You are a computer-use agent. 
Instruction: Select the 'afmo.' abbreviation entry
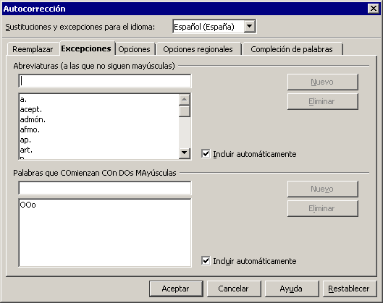[x=99, y=129]
